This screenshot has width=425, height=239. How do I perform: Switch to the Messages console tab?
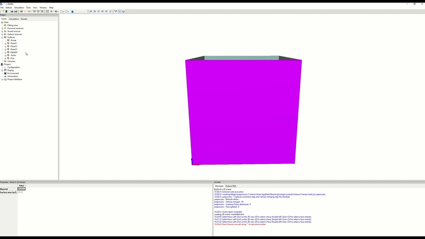point(219,186)
